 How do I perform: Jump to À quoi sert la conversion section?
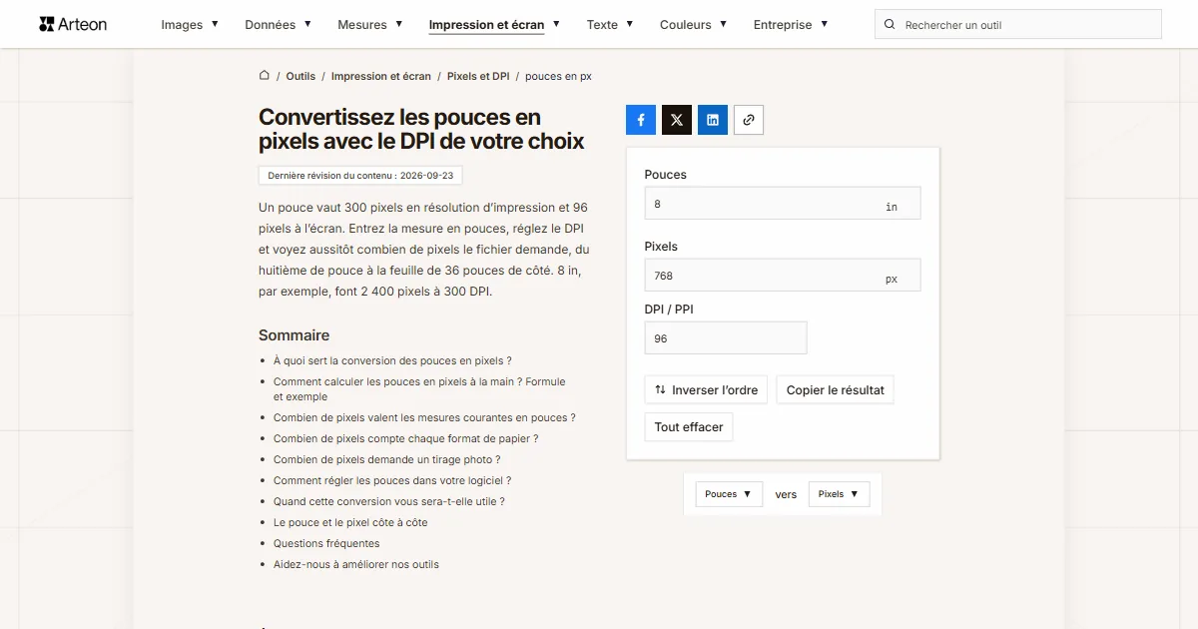tap(392, 360)
